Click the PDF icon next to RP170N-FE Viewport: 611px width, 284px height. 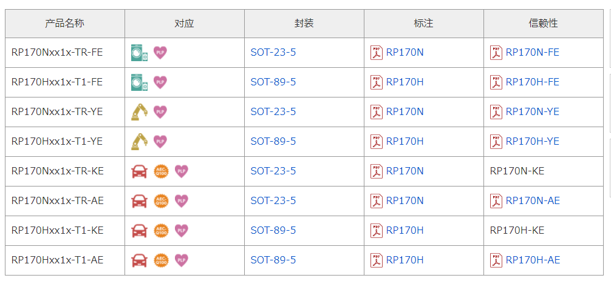496,53
